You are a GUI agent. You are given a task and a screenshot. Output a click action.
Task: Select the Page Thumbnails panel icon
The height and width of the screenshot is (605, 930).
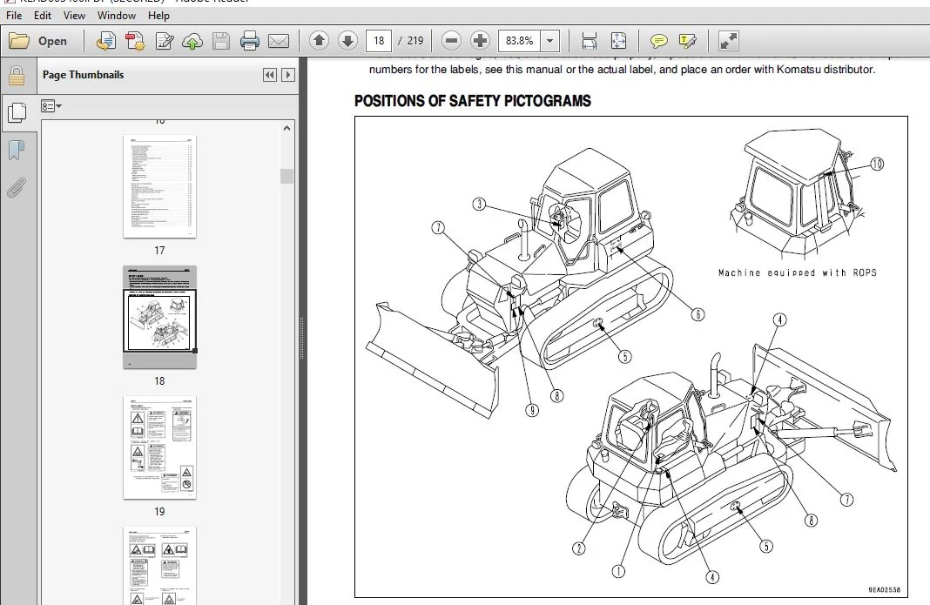17,112
